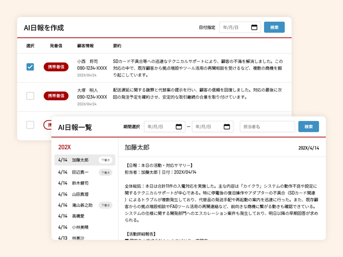Click the 担当者名 input field
Viewport: 343px width, 257px height.
click(x=267, y=127)
